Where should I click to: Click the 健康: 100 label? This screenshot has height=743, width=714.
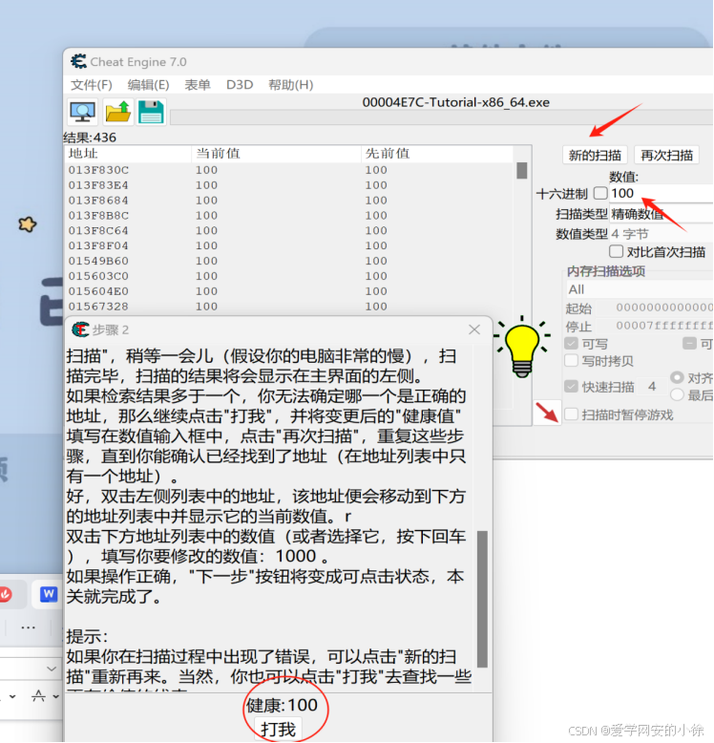282,706
